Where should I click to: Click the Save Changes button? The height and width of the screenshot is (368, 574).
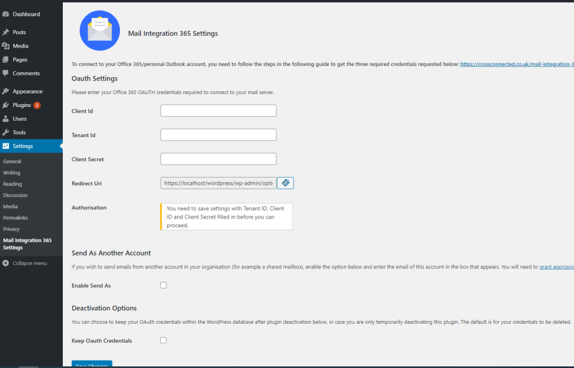(x=92, y=364)
